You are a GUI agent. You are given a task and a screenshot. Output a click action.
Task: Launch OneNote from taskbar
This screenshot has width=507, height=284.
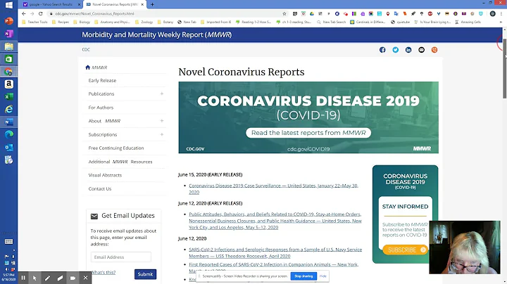click(x=8, y=34)
